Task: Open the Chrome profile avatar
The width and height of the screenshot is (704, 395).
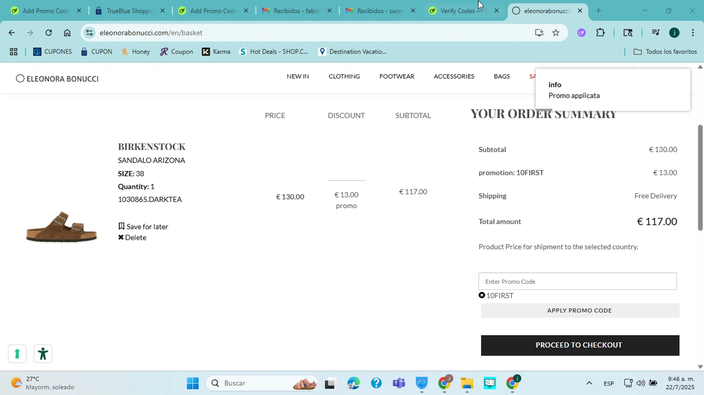Action: click(x=674, y=33)
